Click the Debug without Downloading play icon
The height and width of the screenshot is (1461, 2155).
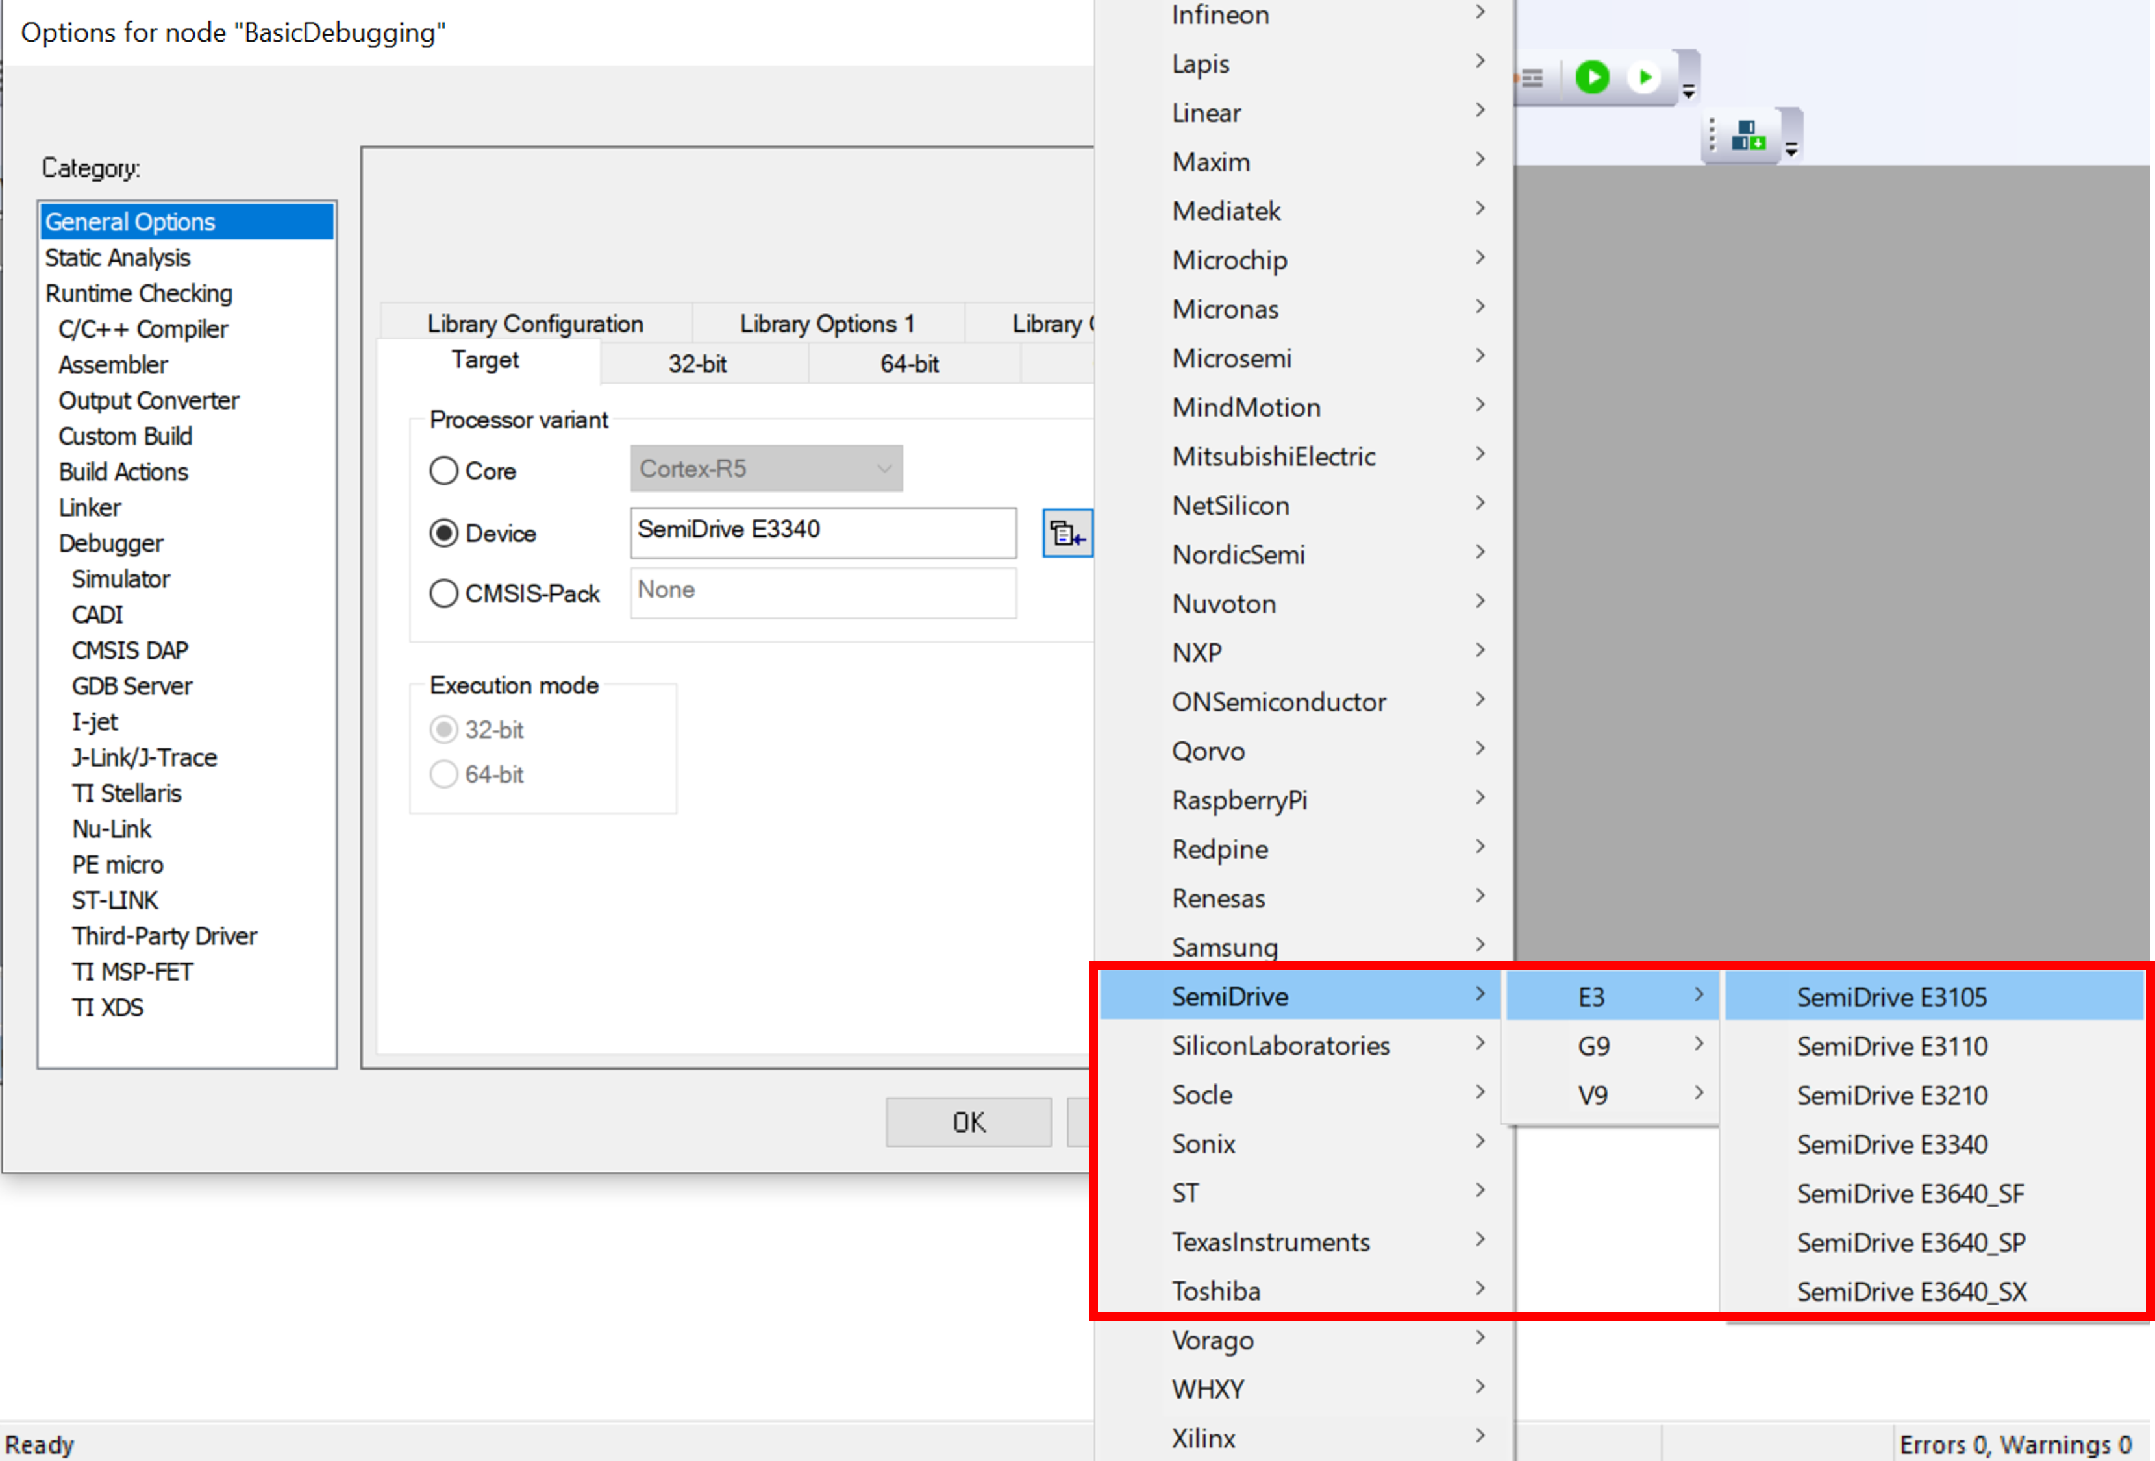tap(1645, 77)
